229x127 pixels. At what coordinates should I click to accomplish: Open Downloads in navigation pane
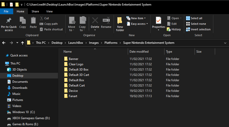click(17, 88)
